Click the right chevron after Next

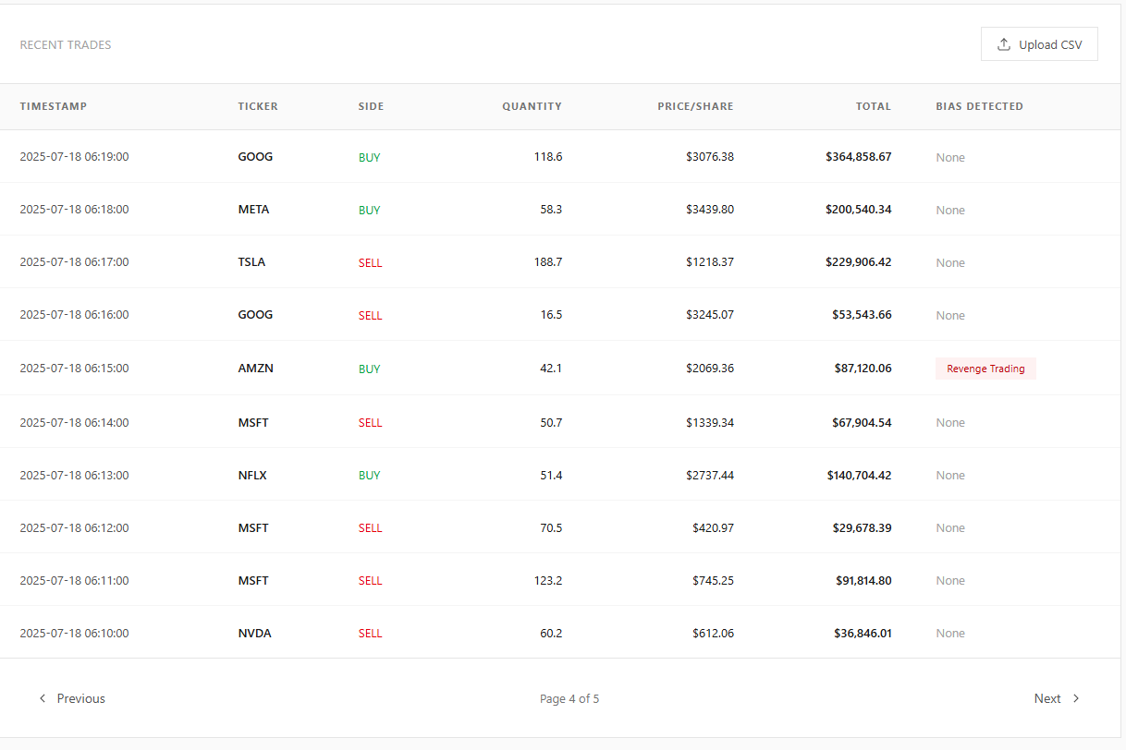1076,698
